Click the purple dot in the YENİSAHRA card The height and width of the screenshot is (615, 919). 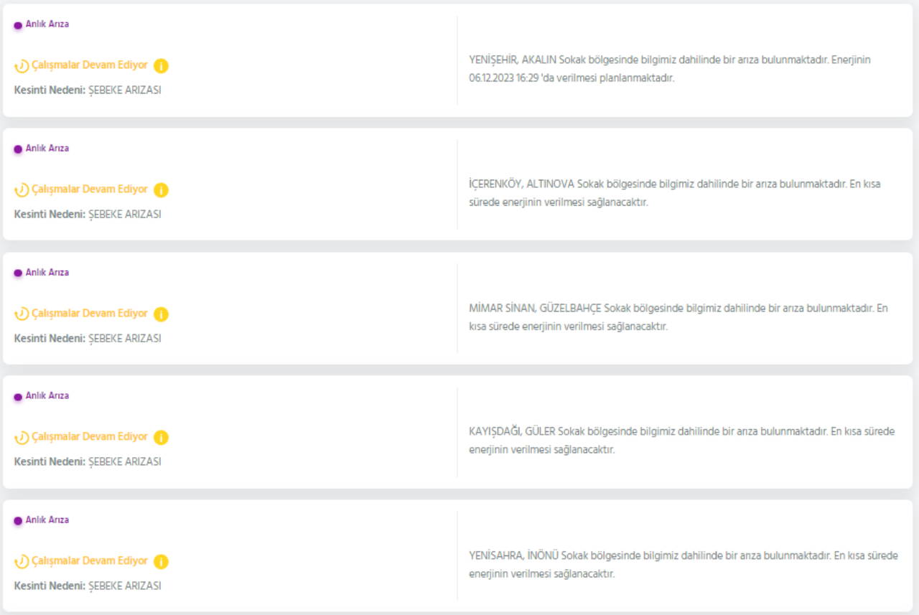[x=18, y=521]
